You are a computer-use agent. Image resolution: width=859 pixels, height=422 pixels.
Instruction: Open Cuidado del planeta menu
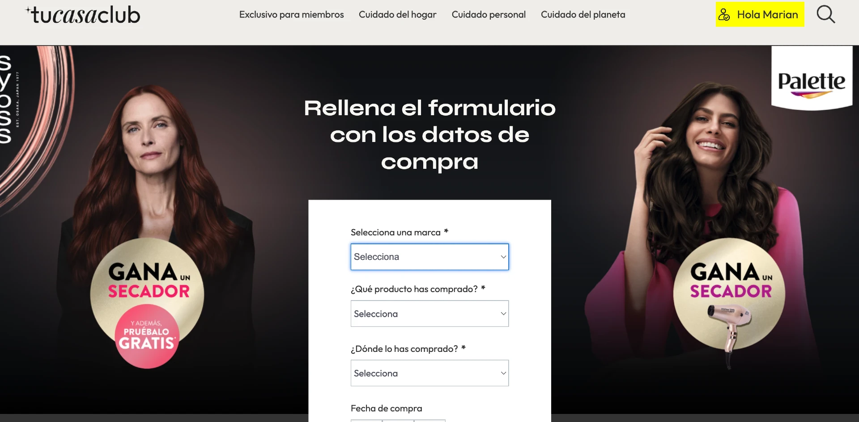tap(583, 15)
